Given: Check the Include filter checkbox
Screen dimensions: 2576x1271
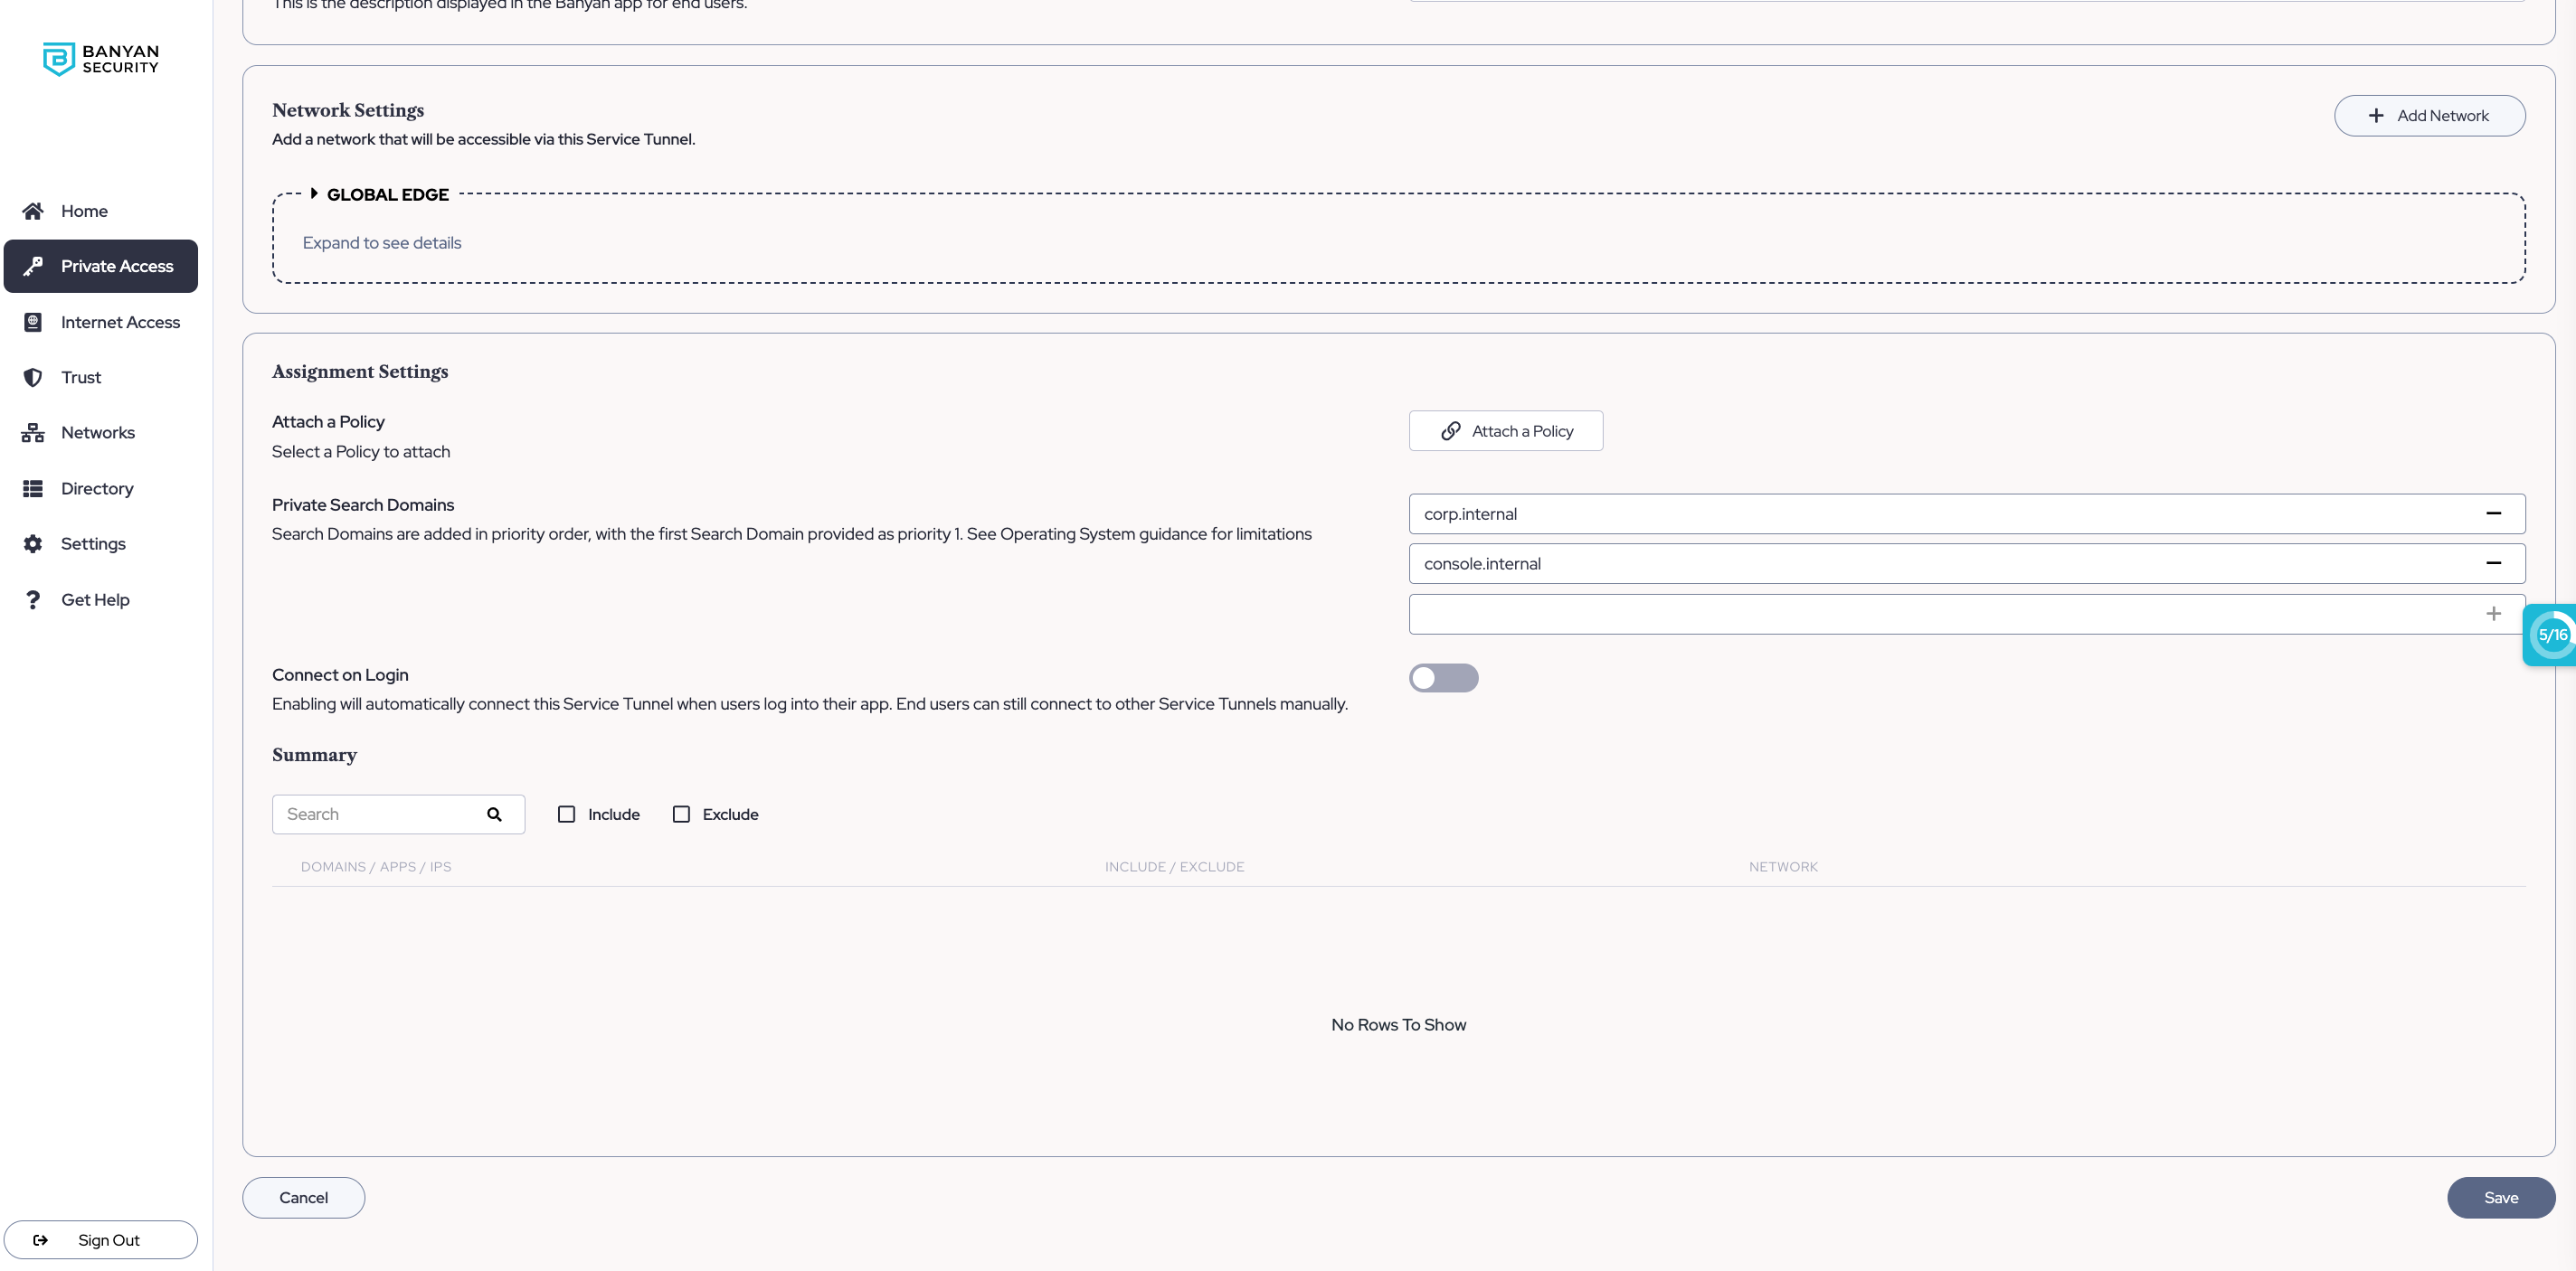Looking at the screenshot, I should [567, 814].
